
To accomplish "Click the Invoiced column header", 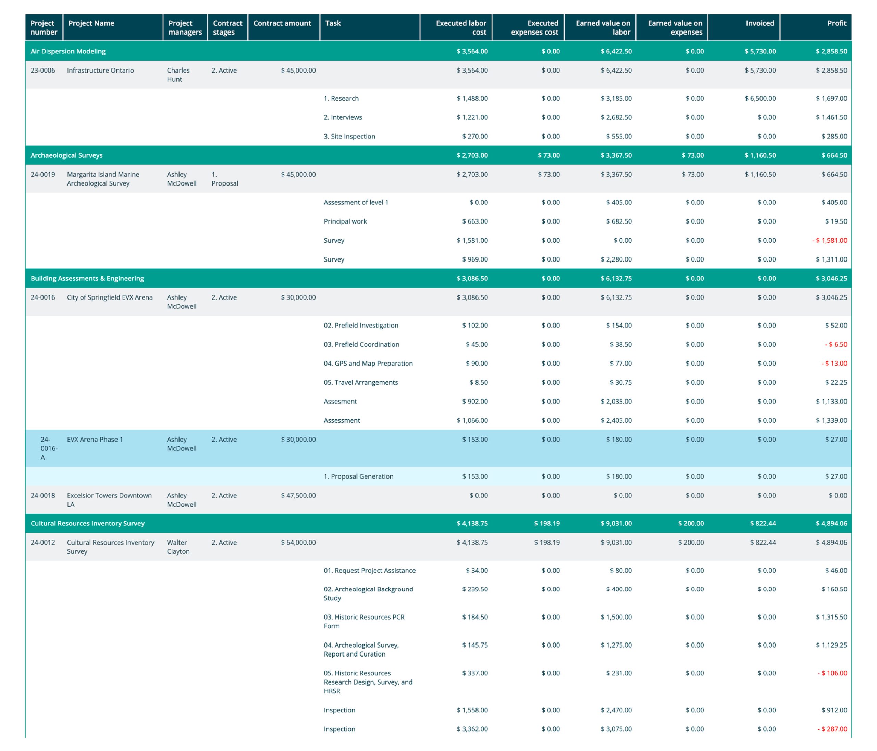I will [x=759, y=23].
